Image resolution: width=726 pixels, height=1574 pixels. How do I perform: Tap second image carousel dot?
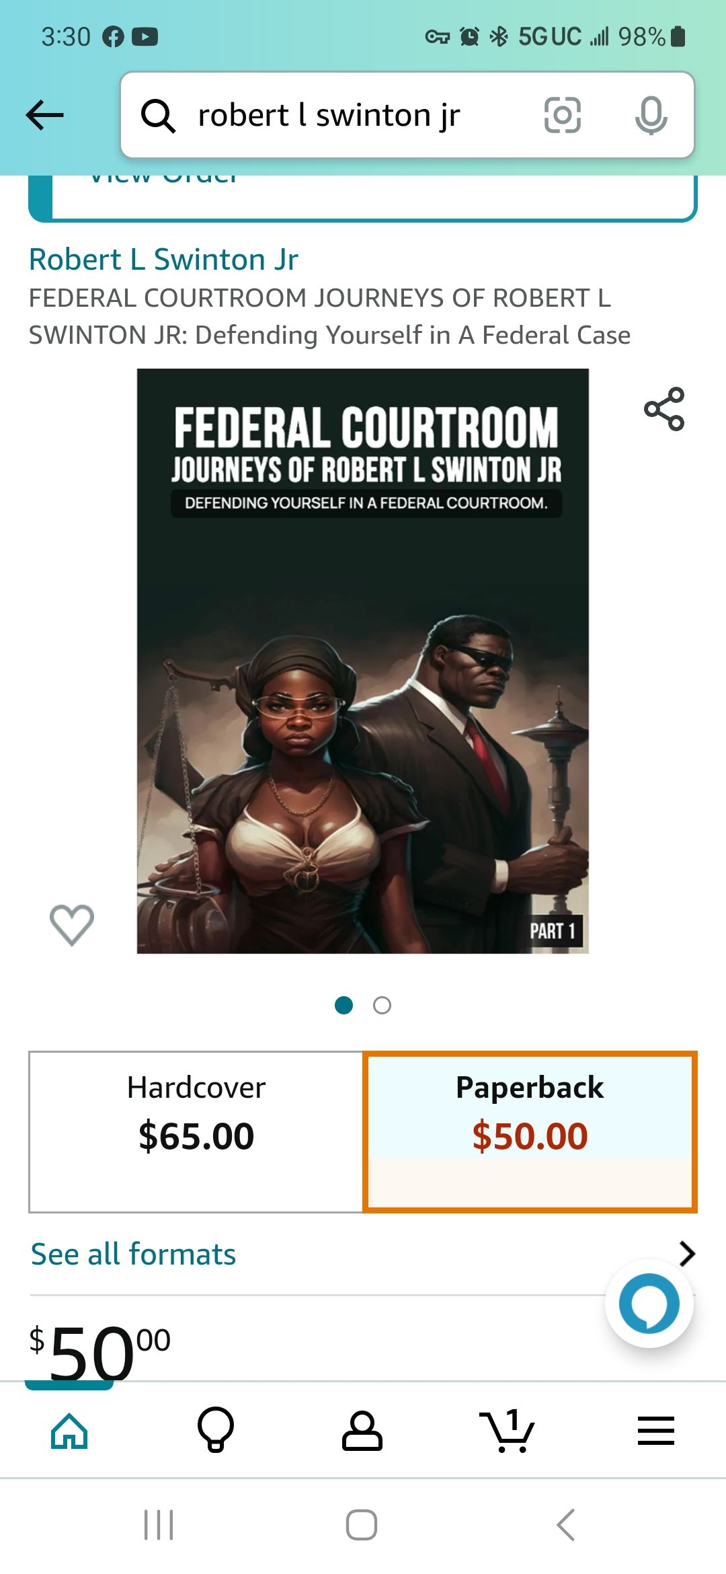(382, 1006)
